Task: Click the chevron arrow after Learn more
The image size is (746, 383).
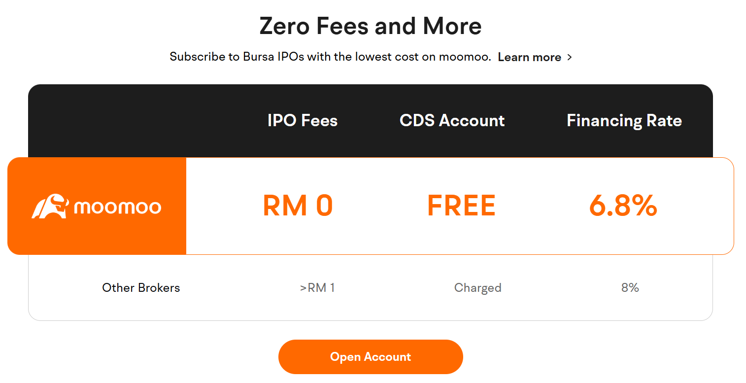Action: pos(569,57)
